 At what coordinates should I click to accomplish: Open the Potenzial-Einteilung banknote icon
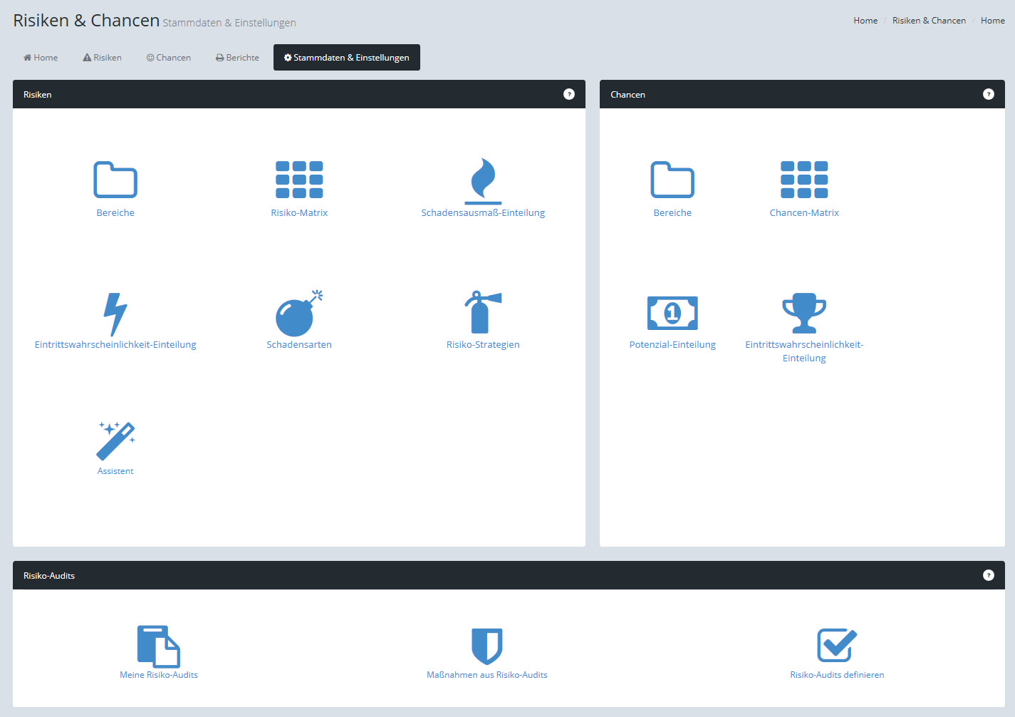(672, 313)
